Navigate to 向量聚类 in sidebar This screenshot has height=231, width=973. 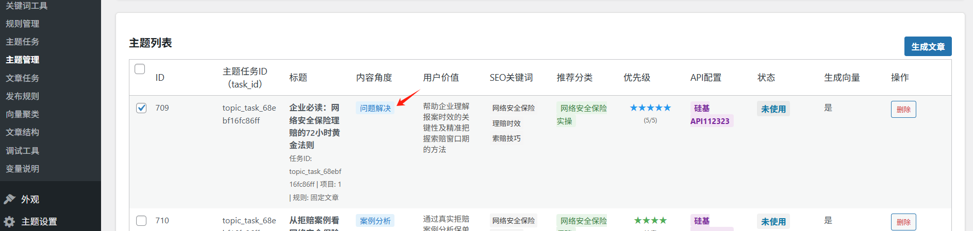(x=23, y=114)
